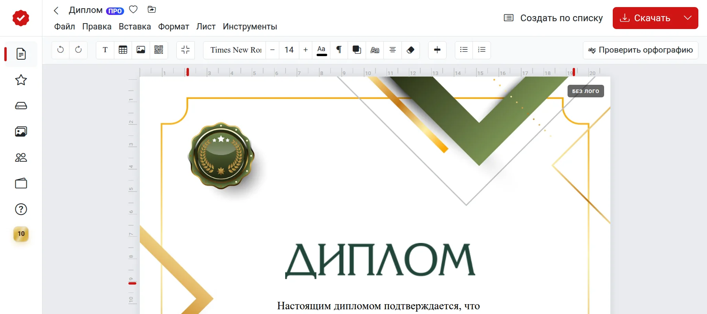Viewport: 707px width, 314px height.
Task: Click the collapse arrows toolbar icon
Action: coord(185,50)
